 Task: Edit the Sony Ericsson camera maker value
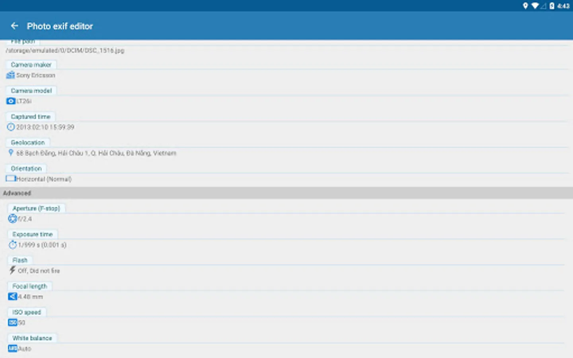36,75
